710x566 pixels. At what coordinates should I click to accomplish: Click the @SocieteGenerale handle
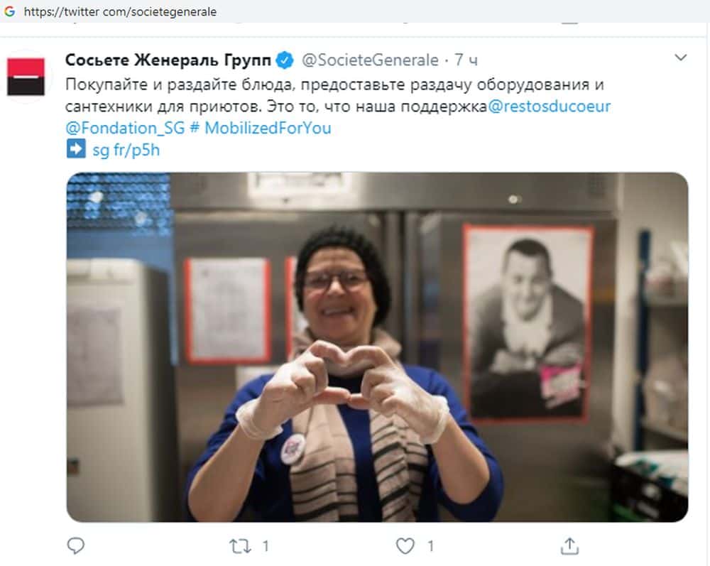pyautogui.click(x=370, y=60)
